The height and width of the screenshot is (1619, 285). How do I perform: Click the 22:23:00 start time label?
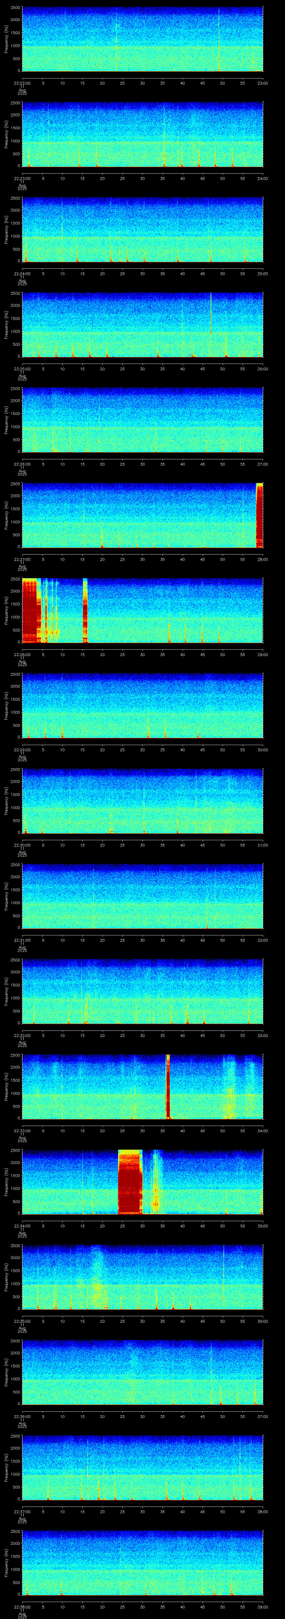tap(22, 179)
